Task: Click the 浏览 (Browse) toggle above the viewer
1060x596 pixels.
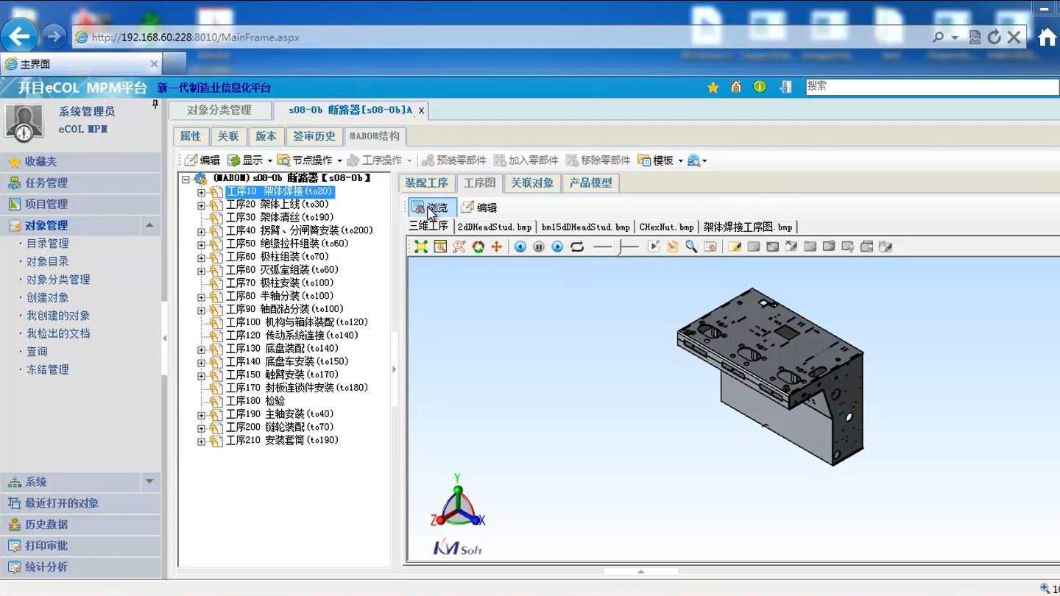Action: pos(431,207)
